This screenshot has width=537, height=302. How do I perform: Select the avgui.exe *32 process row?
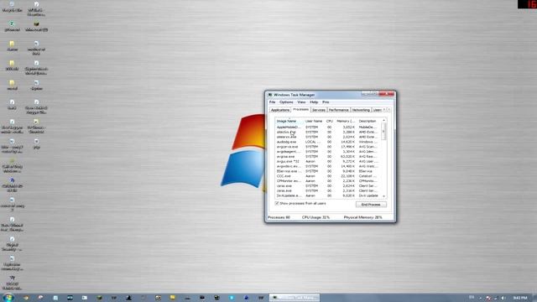(328, 161)
